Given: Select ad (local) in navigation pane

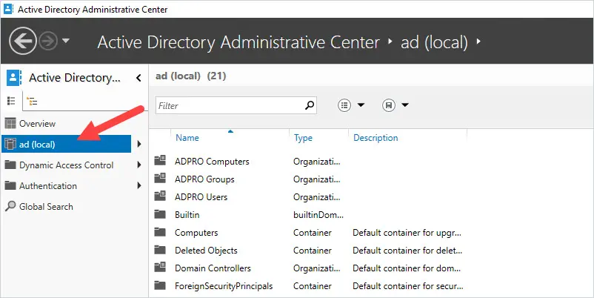Looking at the screenshot, I should (x=67, y=144).
